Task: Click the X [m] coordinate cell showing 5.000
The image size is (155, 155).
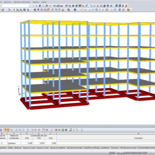Action: click(x=27, y=143)
